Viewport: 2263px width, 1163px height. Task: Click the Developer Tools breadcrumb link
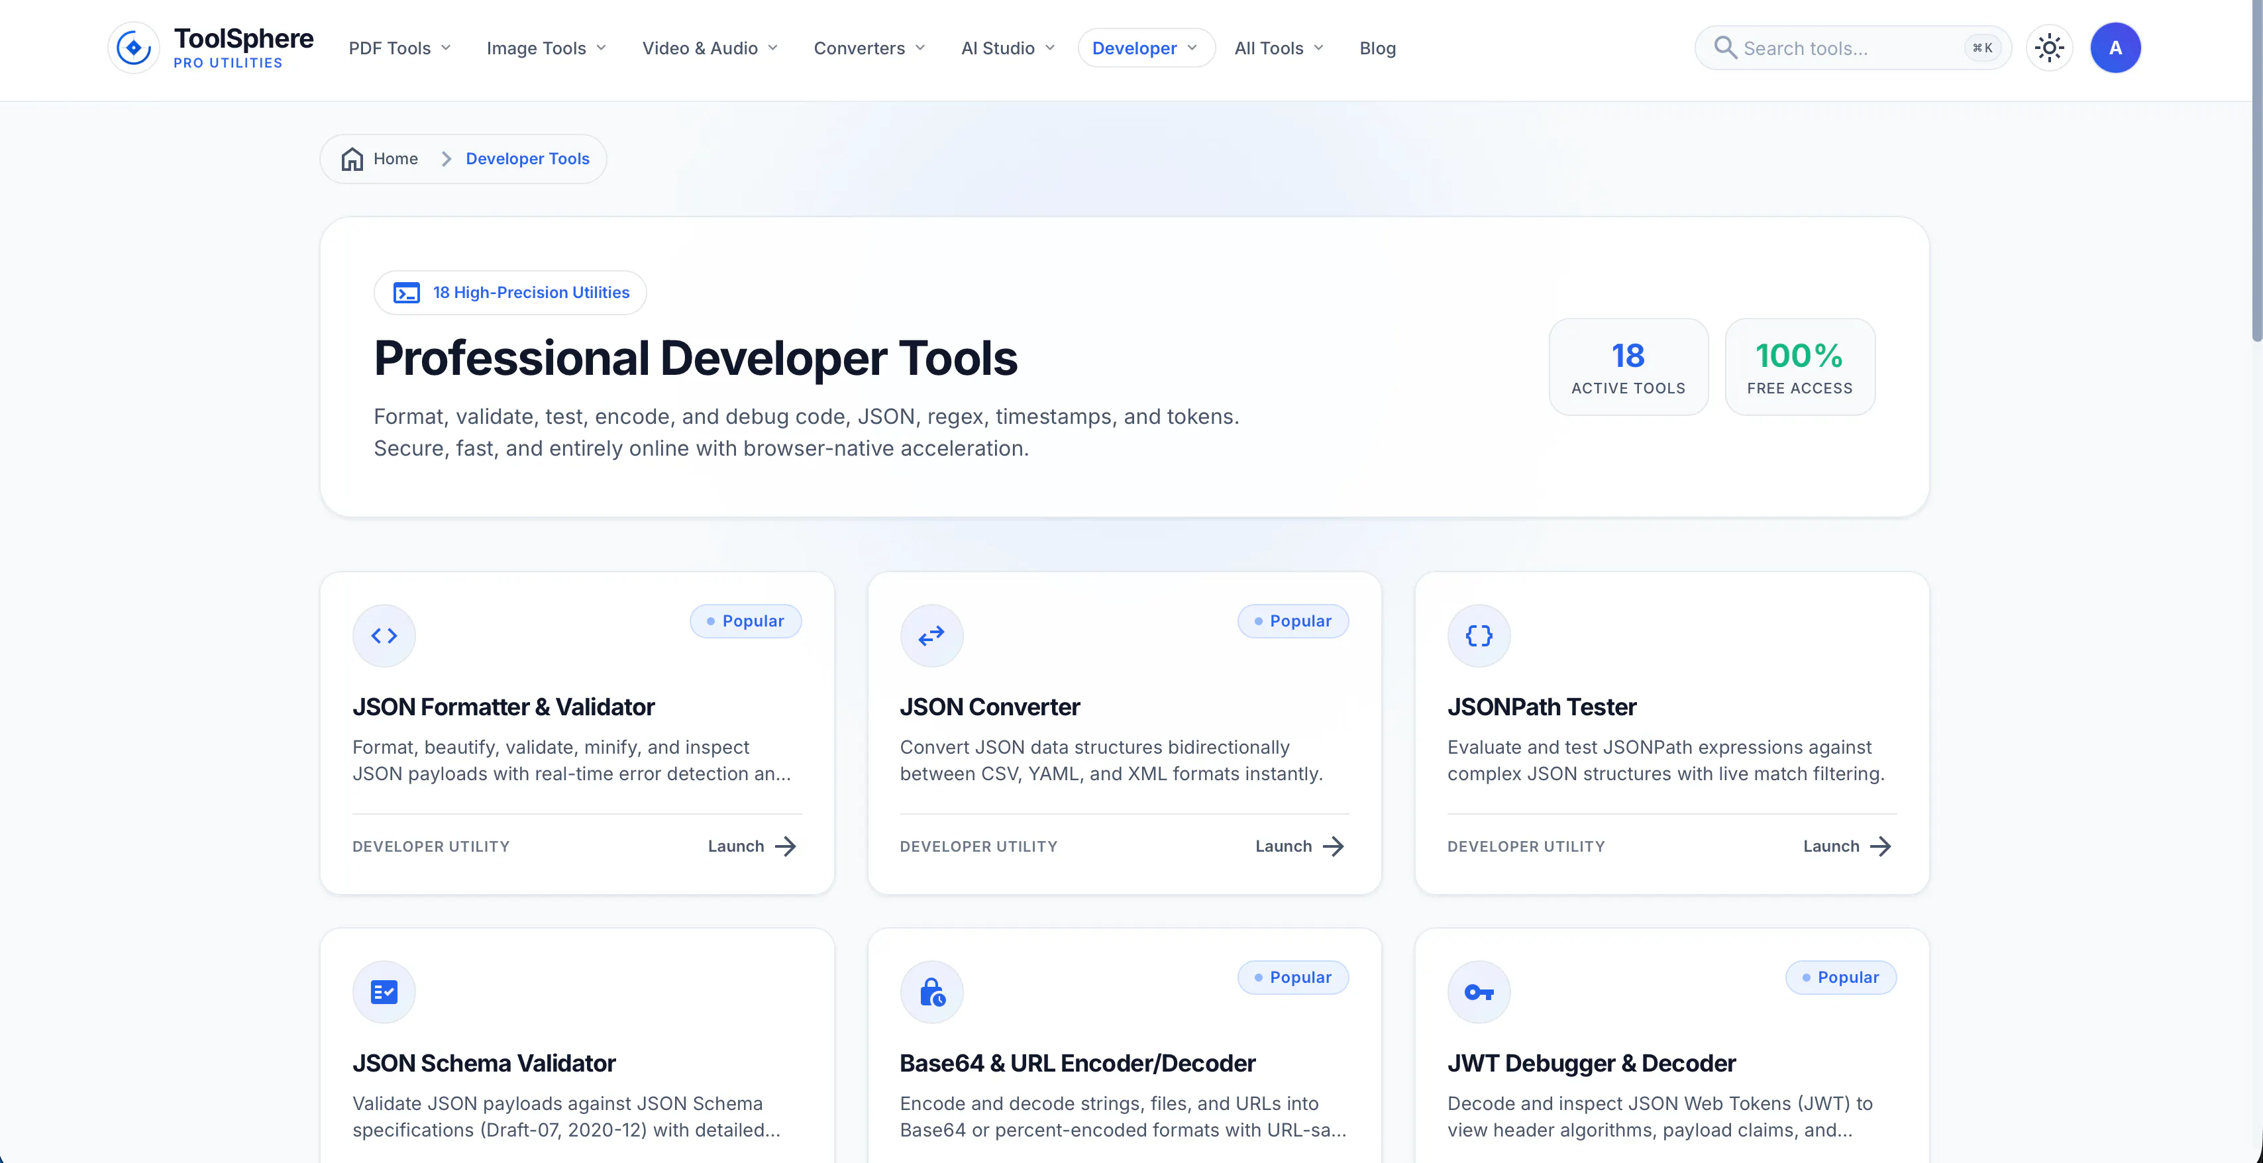[x=527, y=159]
